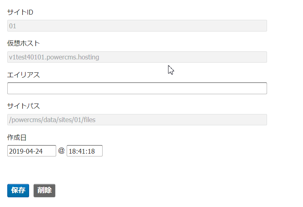The width and height of the screenshot is (303, 207).
Task: Click the 仮想ホスト field with powercms.hosting
Action: (x=137, y=57)
